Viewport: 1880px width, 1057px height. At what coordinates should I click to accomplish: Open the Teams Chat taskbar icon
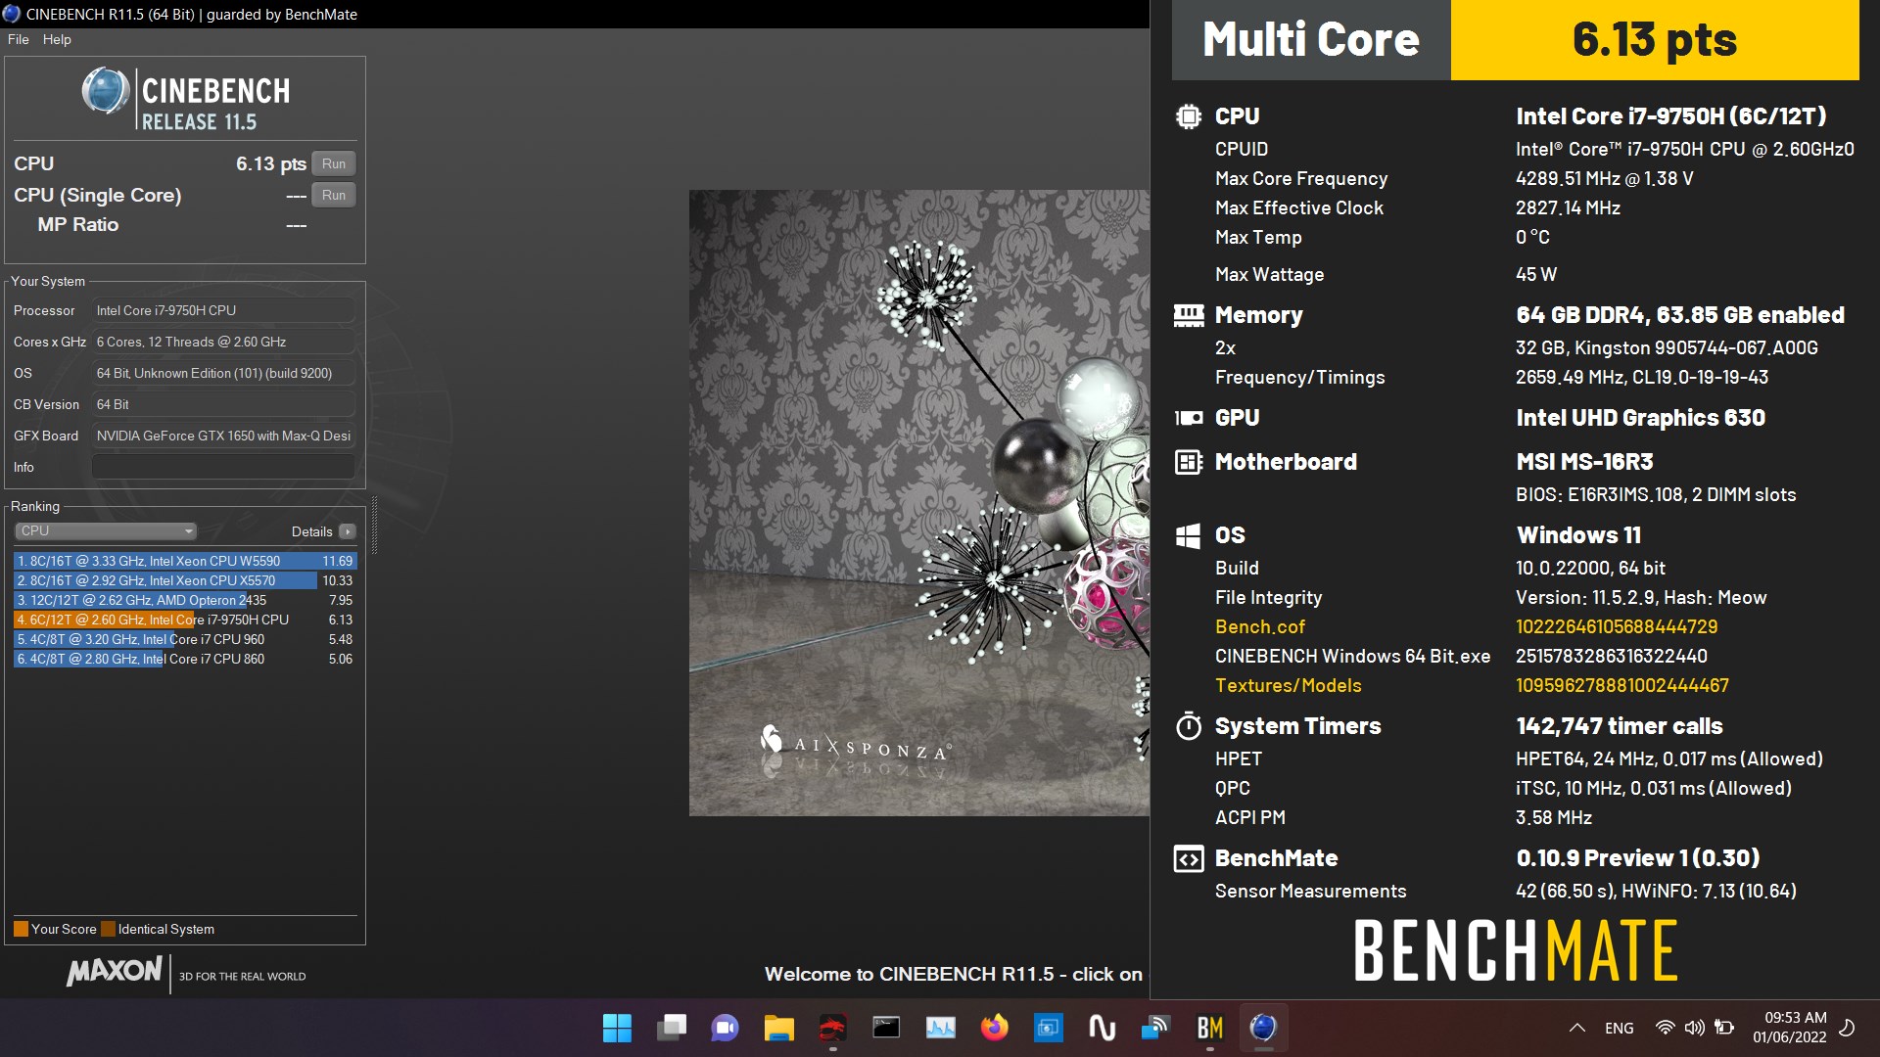726,1028
